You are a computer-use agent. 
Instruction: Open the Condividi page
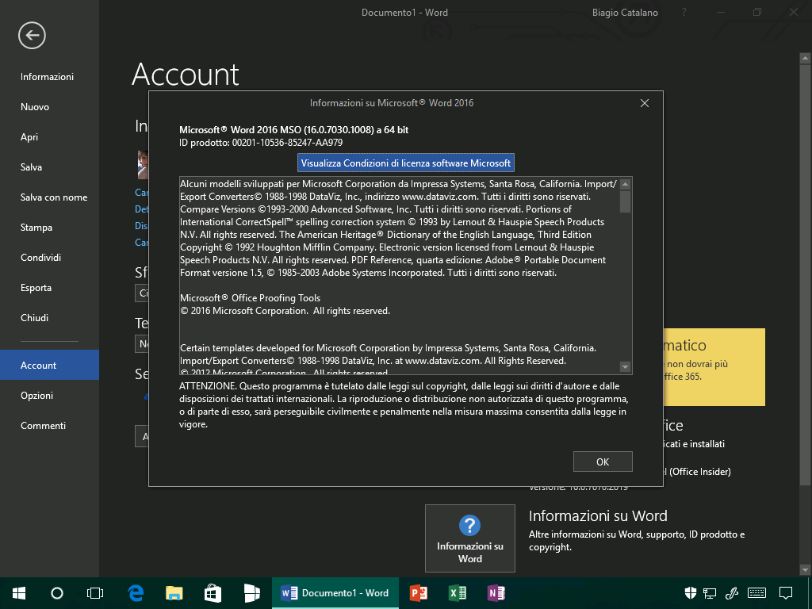tap(40, 257)
